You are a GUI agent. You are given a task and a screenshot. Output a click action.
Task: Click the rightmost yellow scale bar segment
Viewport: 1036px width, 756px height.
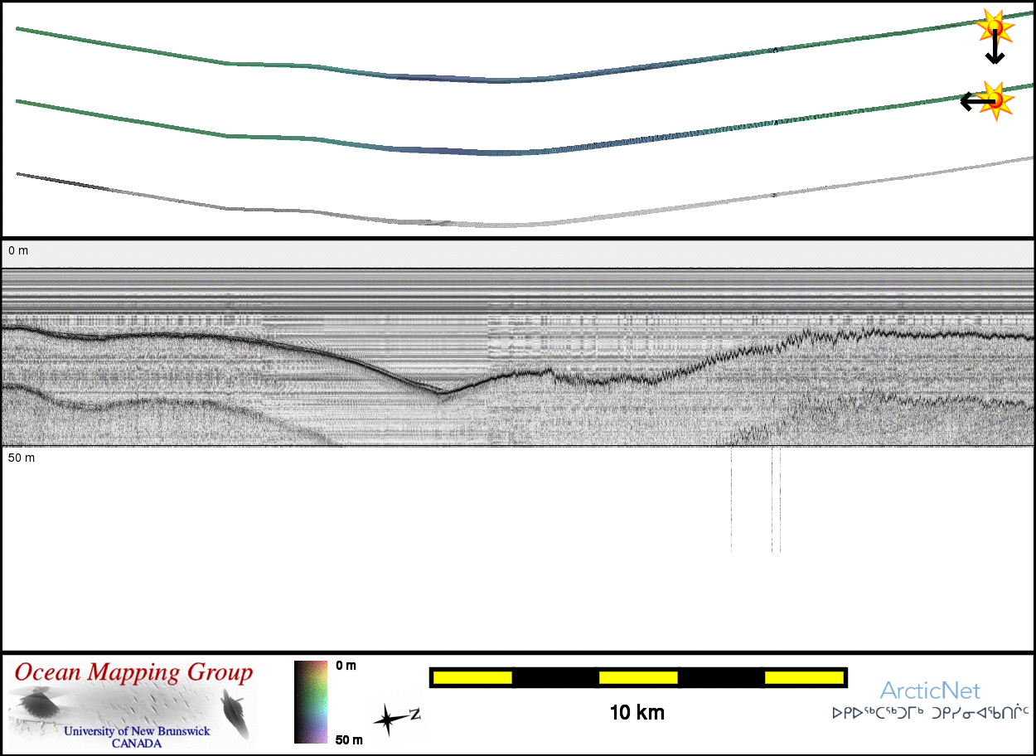click(803, 678)
